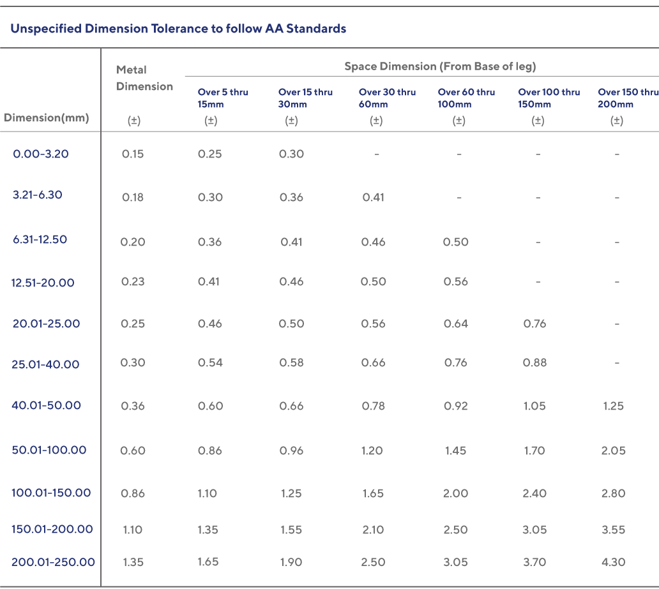Click the 4.30 tolerance value in last row
Image resolution: width=659 pixels, height=589 pixels.
coord(613,562)
